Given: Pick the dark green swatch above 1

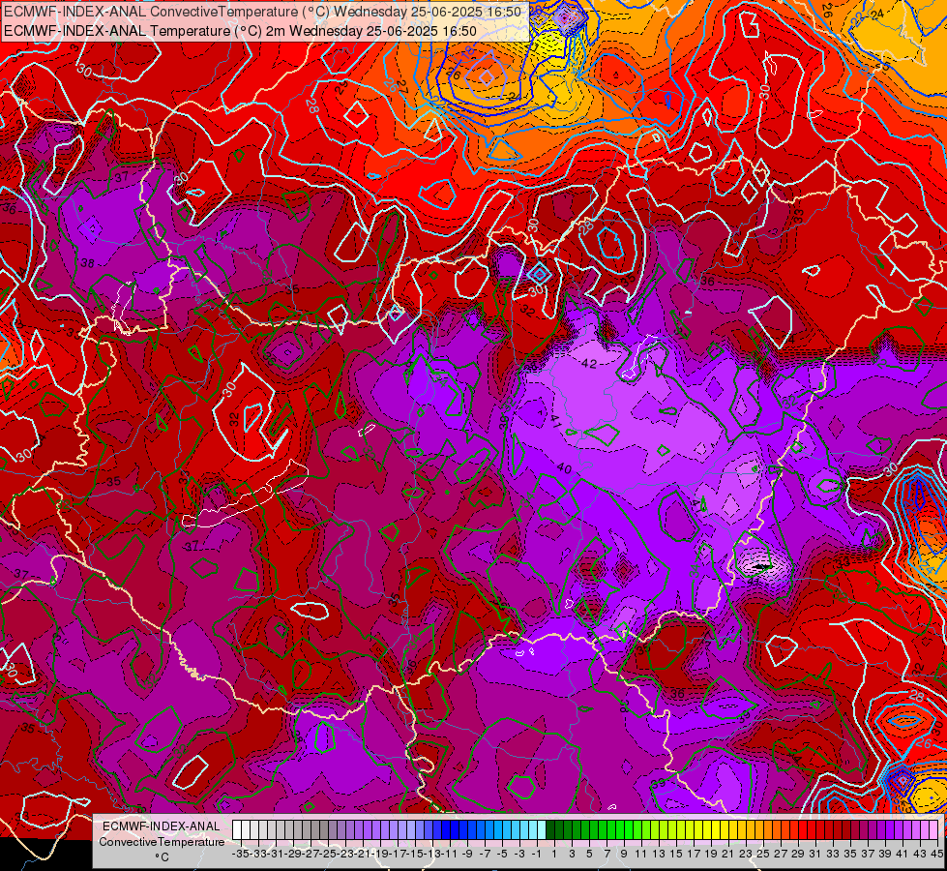Looking at the screenshot, I should (550, 829).
